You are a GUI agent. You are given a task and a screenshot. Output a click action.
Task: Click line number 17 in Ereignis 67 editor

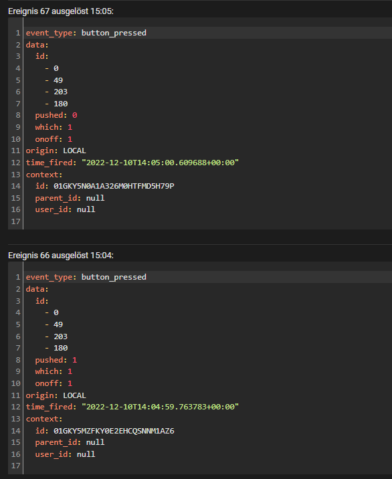click(15, 221)
